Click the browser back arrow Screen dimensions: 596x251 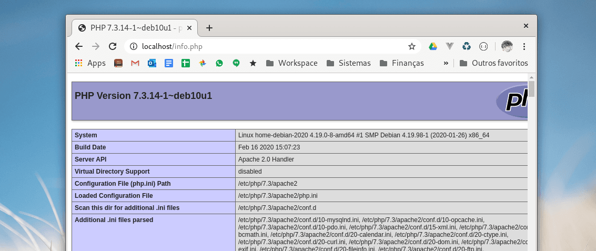pyautogui.click(x=79, y=46)
